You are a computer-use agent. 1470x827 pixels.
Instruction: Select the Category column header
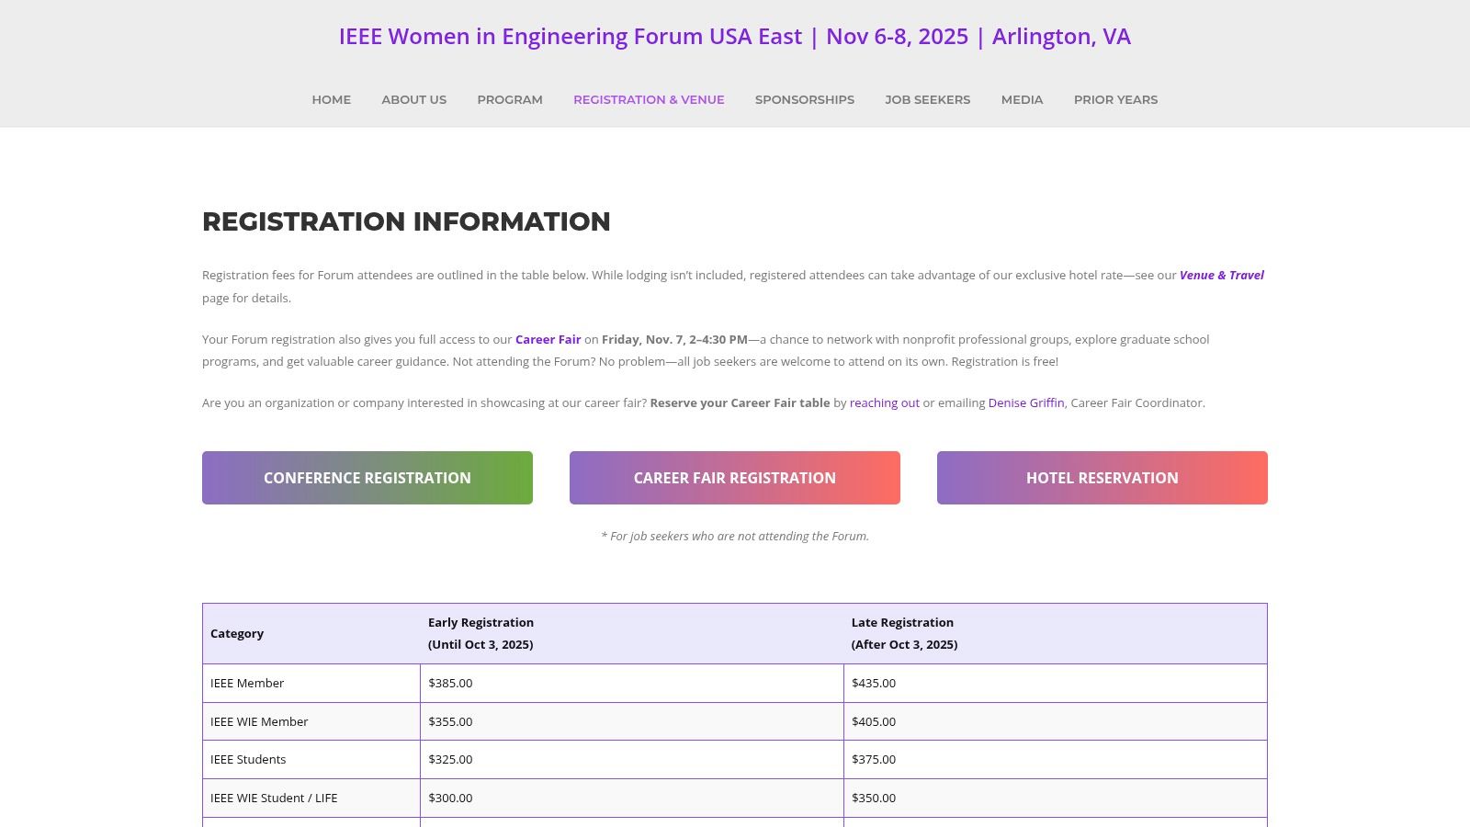(311, 634)
